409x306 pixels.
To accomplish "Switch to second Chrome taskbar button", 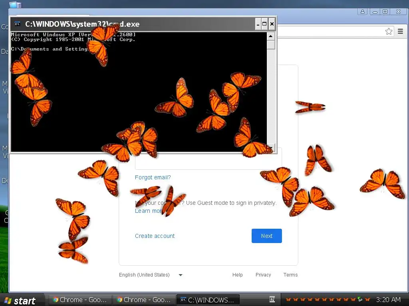I will 144,300.
